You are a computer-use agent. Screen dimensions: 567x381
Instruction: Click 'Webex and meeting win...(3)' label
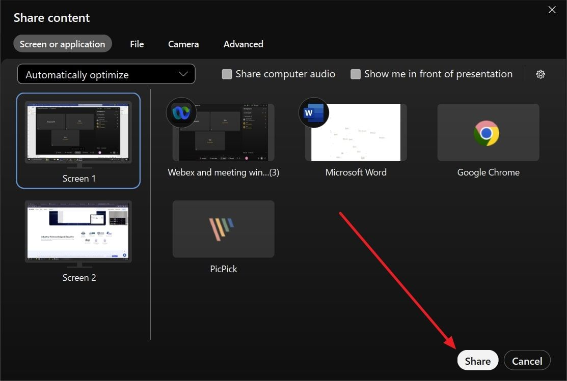[x=224, y=172]
